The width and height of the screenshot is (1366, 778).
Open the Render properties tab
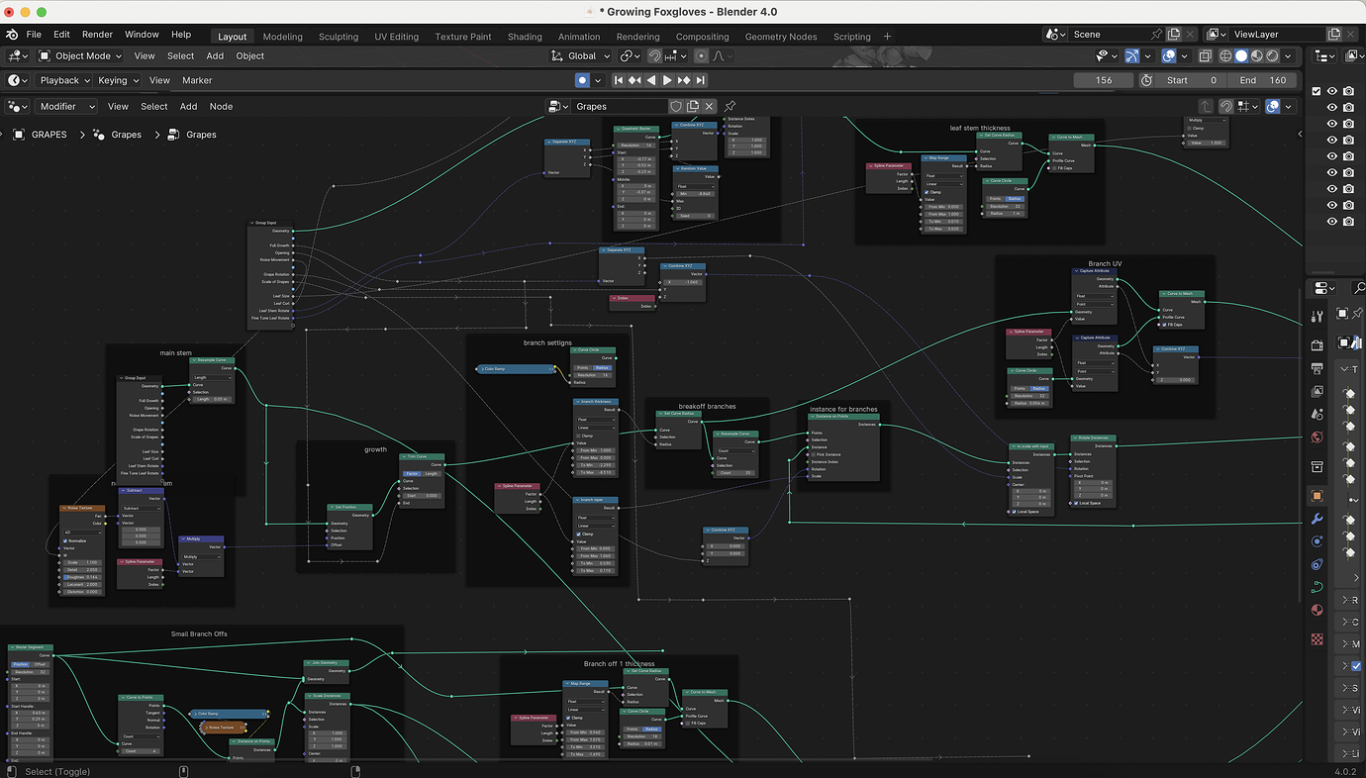point(1317,343)
